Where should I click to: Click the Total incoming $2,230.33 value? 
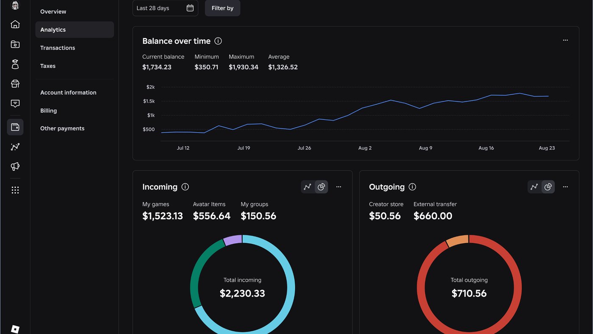(x=242, y=293)
